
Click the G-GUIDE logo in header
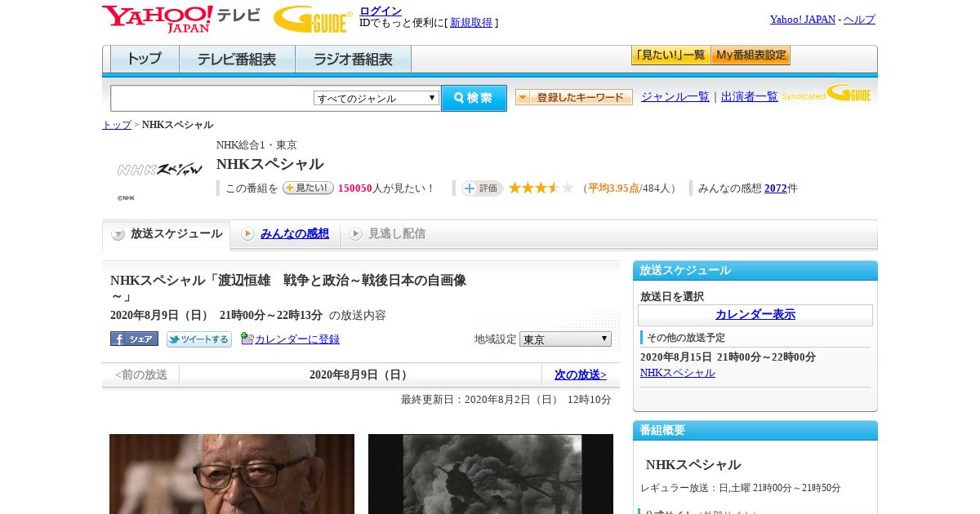[313, 19]
